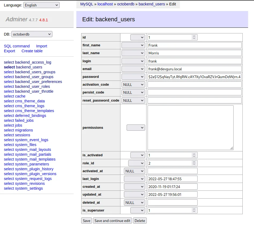
Task: Click the Save button
Action: (x=86, y=221)
